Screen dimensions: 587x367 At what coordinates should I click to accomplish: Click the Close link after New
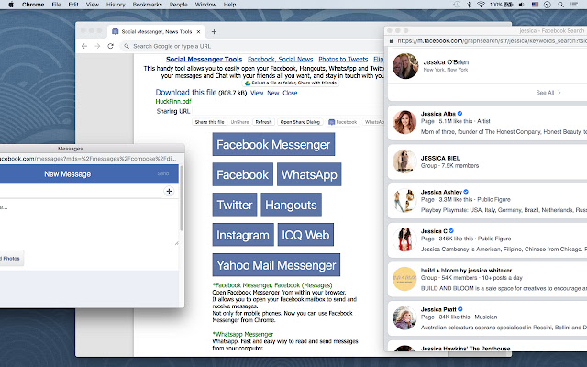[x=290, y=93]
